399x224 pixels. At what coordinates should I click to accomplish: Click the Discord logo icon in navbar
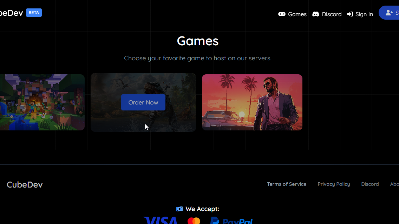(x=315, y=14)
